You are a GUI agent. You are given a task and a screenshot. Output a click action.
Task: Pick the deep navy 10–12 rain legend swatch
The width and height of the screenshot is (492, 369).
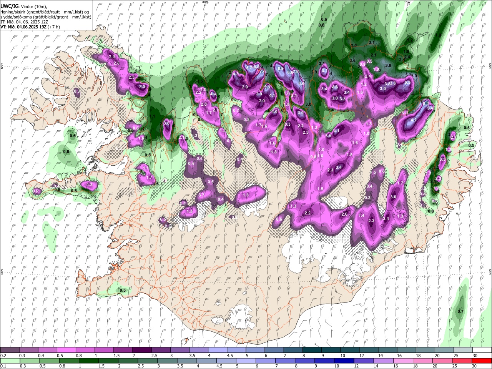pos(344,361)
